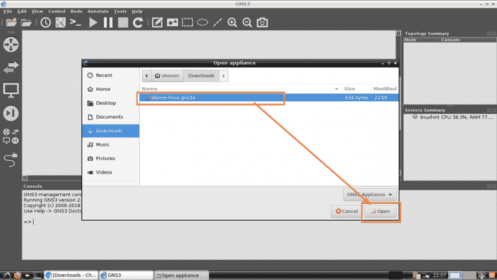497x280 pixels.
Task: Sort files by Size column header
Action: pyautogui.click(x=356, y=89)
